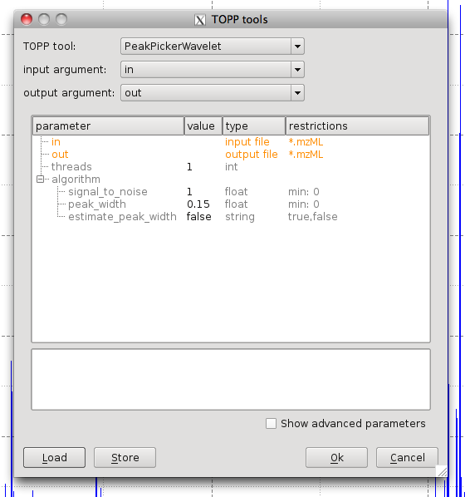Click the peak_width value 0.15

coord(198,204)
